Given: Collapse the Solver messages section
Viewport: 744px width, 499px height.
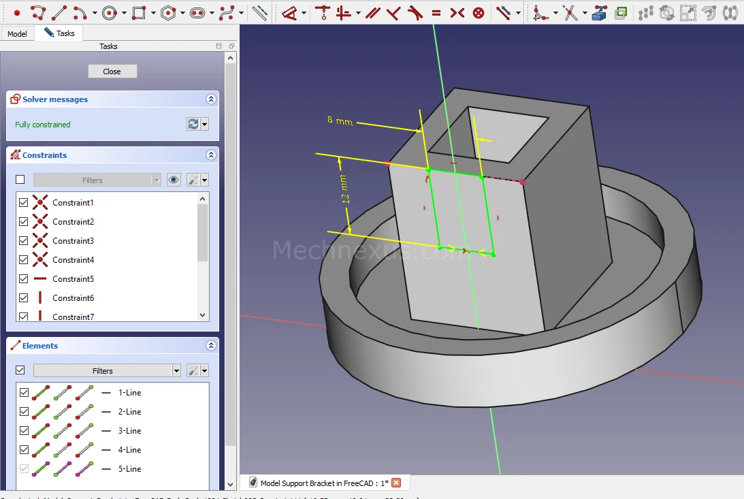Looking at the screenshot, I should 211,99.
